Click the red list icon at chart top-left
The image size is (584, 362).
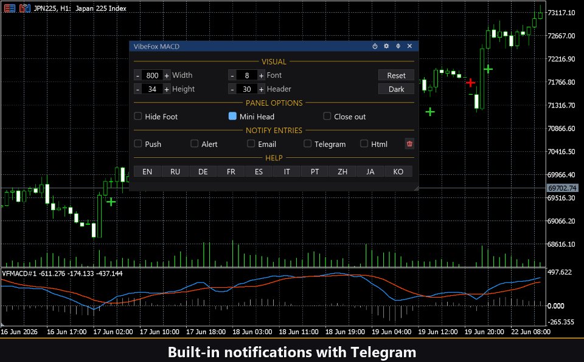pos(10,8)
